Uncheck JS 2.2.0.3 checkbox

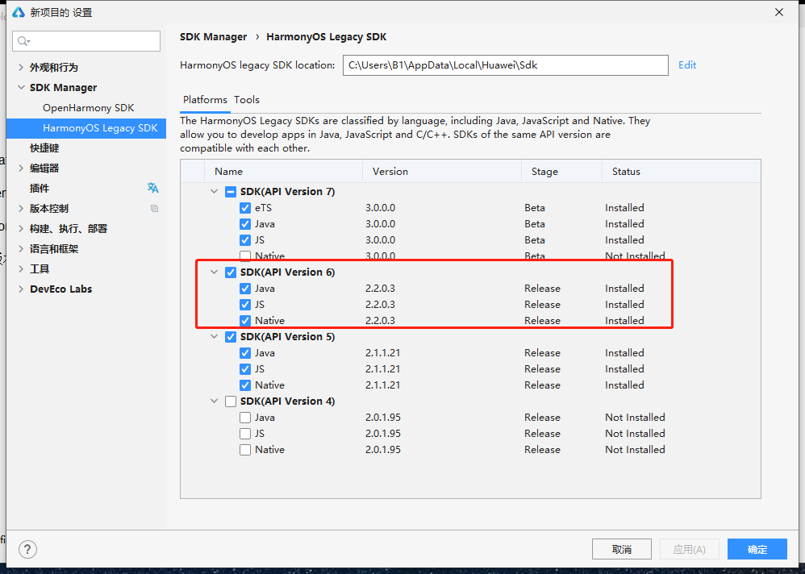pos(245,305)
